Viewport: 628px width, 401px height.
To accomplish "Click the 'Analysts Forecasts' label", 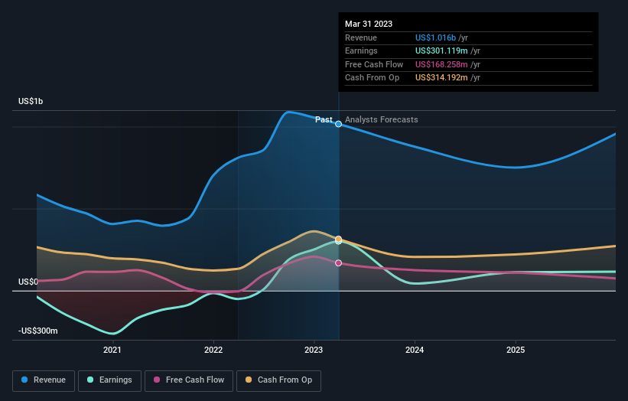I will (381, 120).
